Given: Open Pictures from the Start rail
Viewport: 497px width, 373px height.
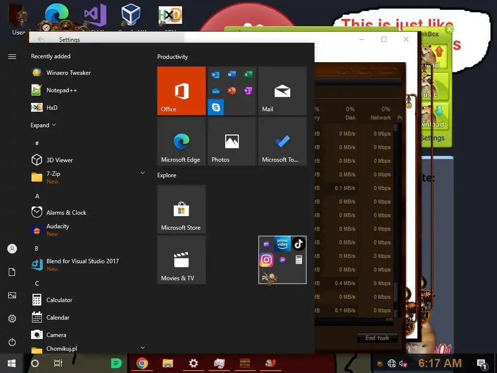Looking at the screenshot, I should [x=12, y=295].
